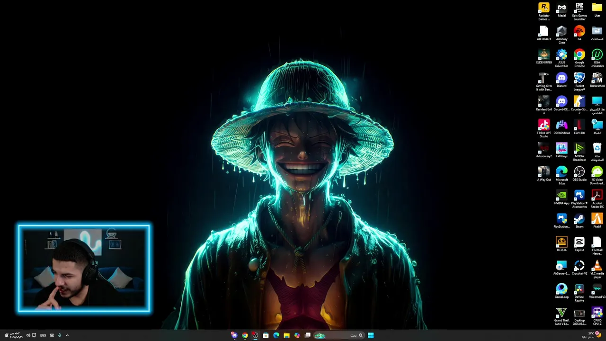606x341 pixels.
Task: Open the NVIDIA App shortcut
Action: click(x=561, y=197)
